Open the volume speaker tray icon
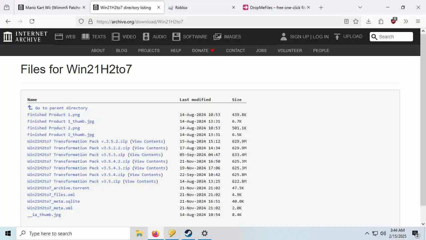 (383, 233)
